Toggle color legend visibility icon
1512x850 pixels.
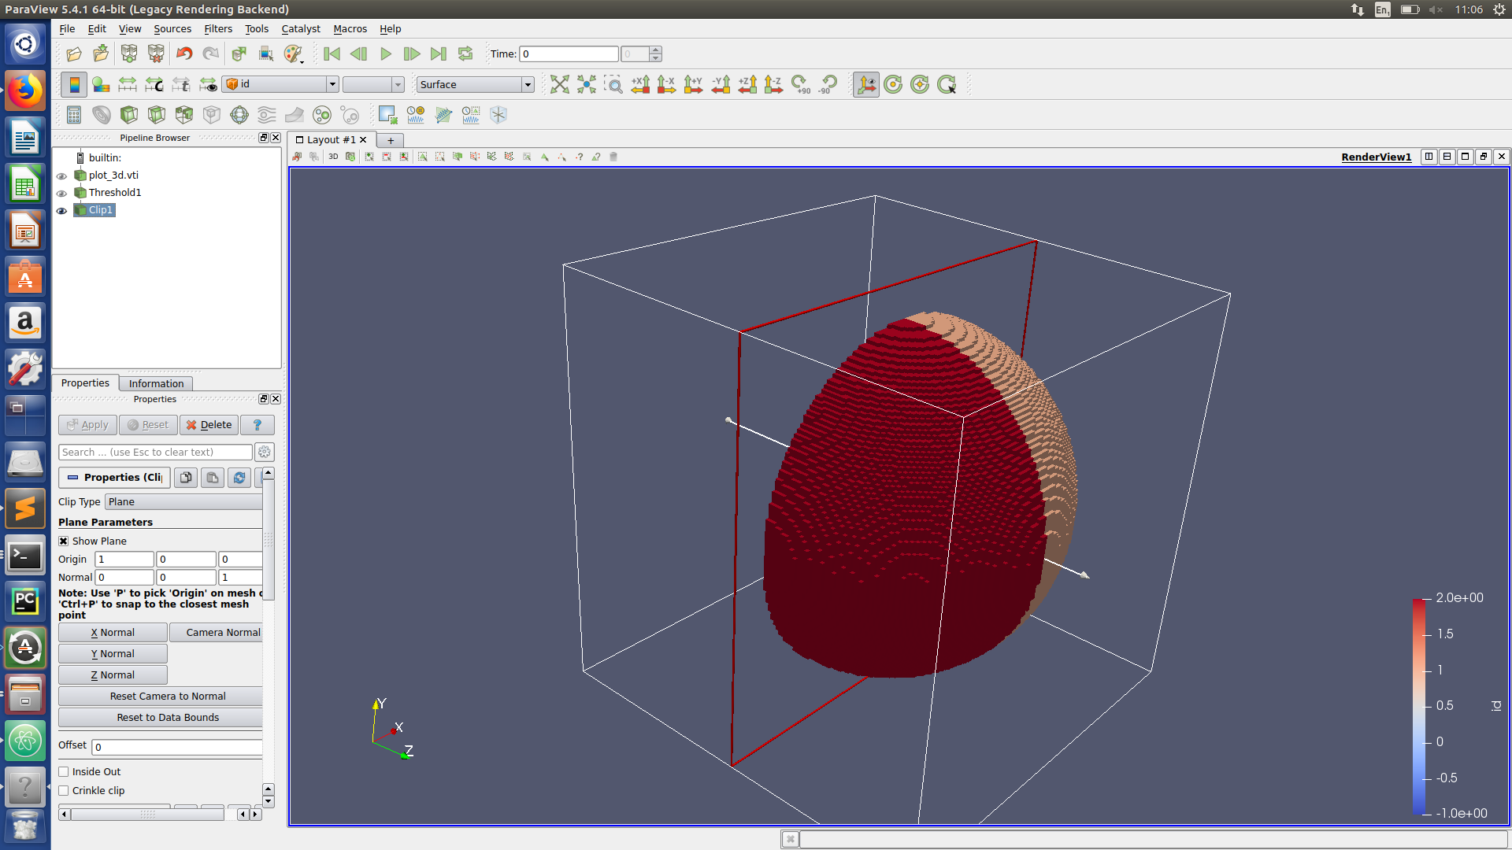[74, 84]
